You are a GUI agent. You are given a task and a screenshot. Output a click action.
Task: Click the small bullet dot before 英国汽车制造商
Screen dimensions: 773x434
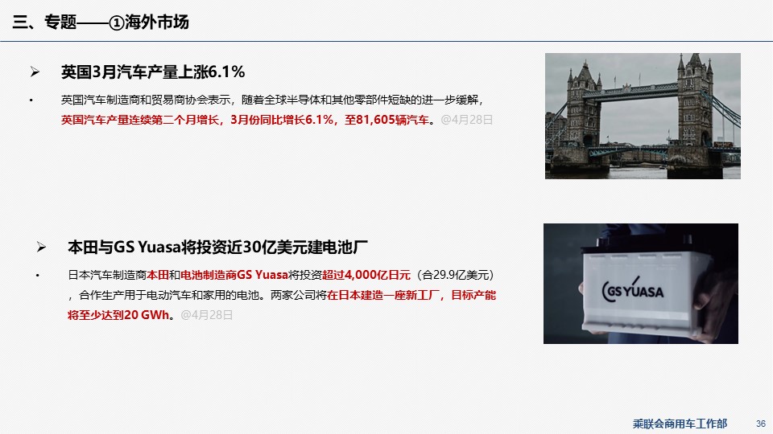(x=31, y=100)
